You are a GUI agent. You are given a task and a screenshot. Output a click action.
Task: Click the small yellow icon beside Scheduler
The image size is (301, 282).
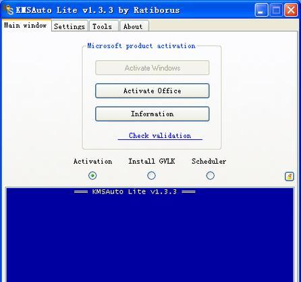290,177
